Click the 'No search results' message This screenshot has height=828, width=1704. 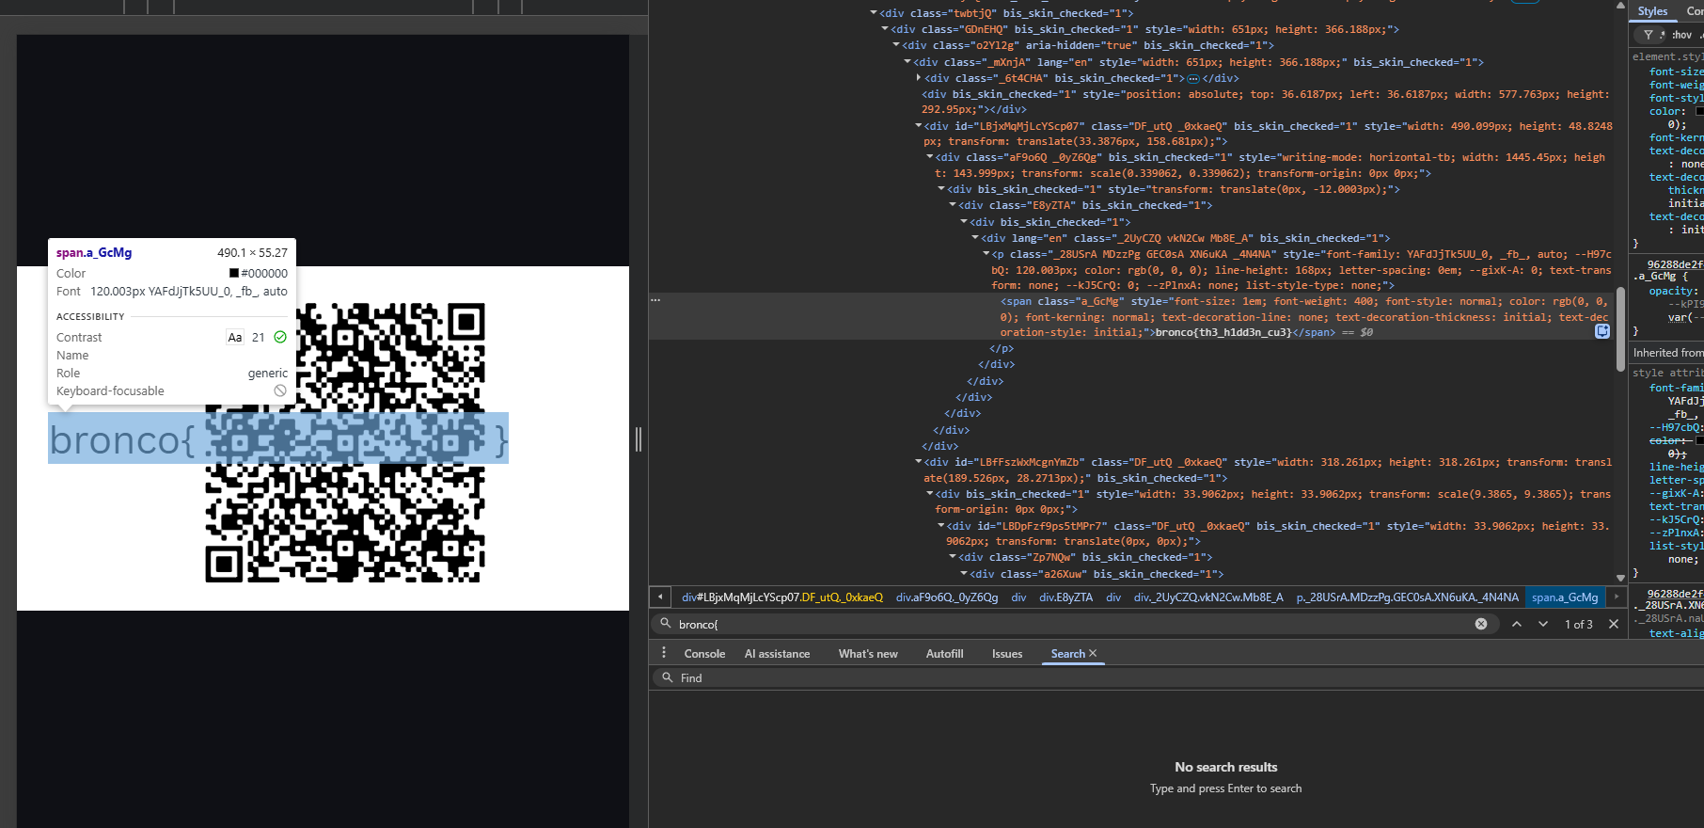1226,767
